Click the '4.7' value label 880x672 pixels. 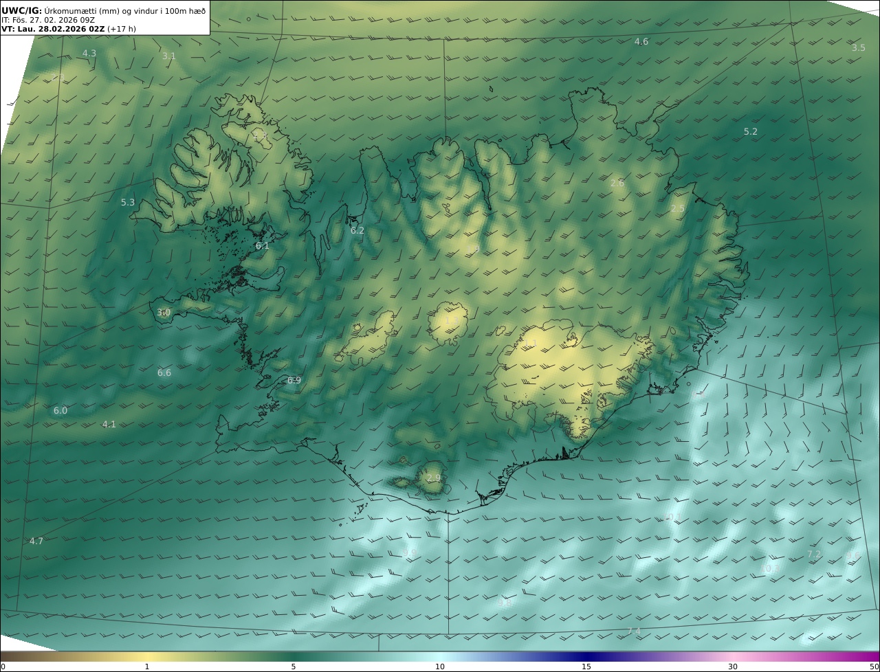36,541
